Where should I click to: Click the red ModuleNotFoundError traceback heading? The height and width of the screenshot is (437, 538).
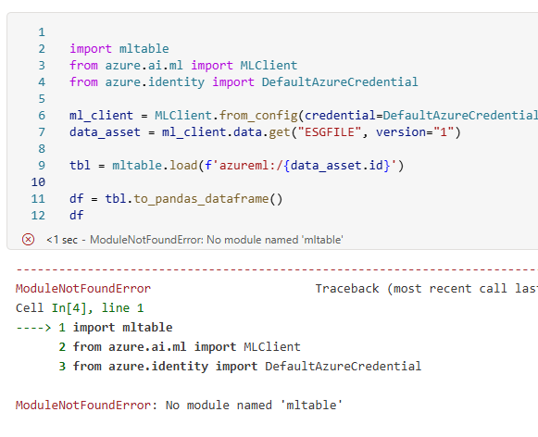click(x=83, y=289)
